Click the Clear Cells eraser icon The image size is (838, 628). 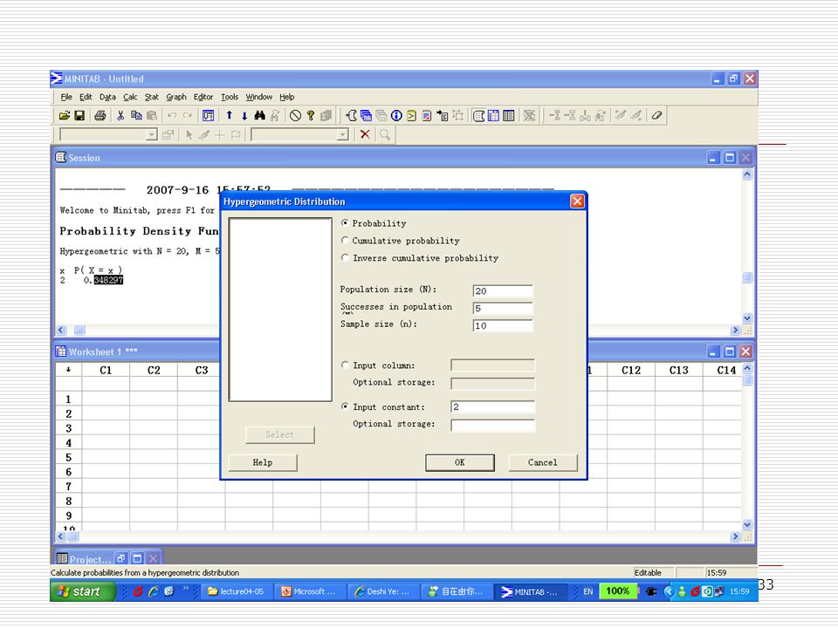[x=656, y=115]
